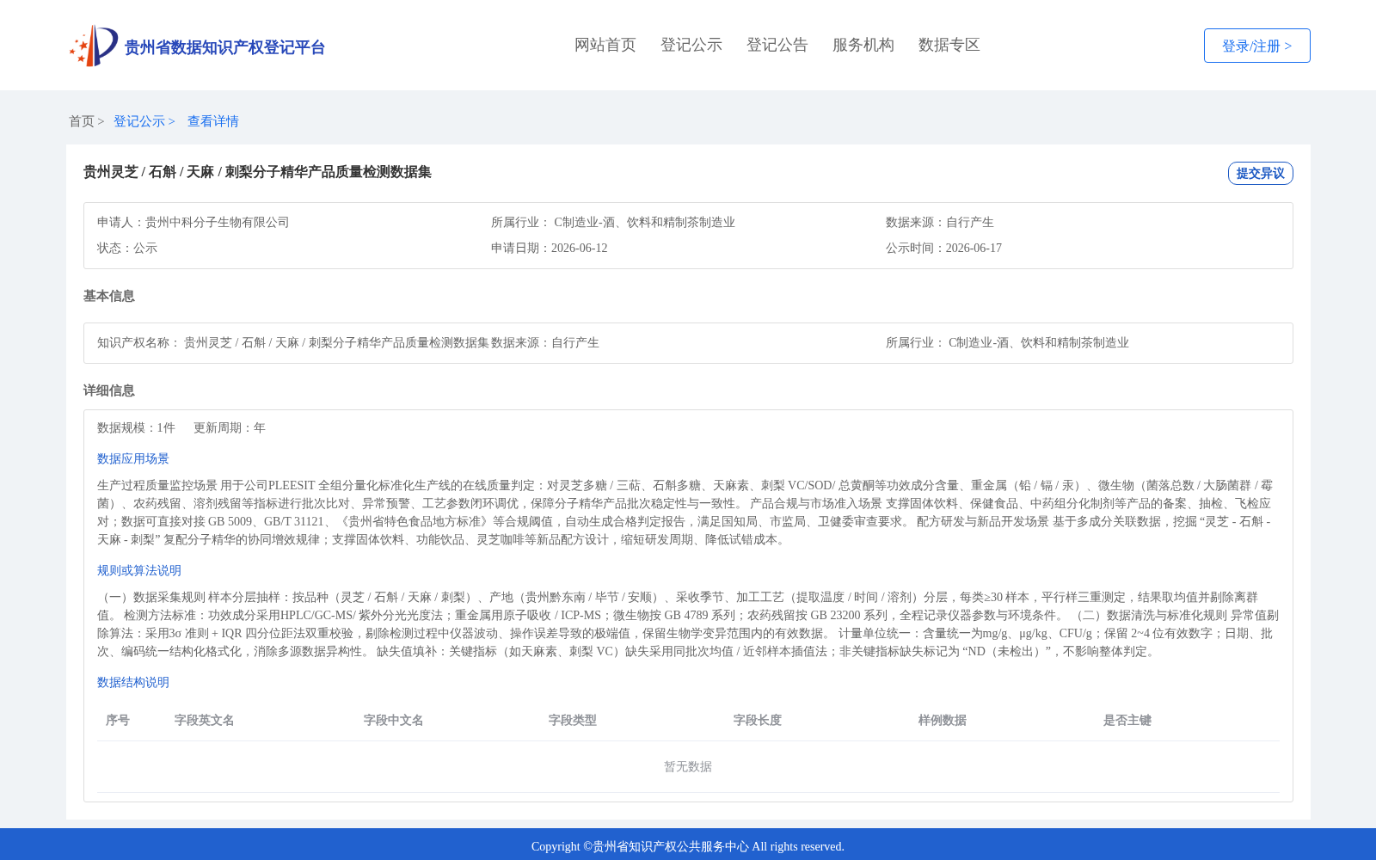Open the 登记公示 navigation item
The image size is (1376, 860).
[691, 45]
